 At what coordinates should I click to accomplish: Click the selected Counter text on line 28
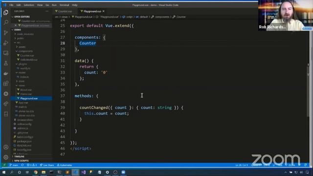tap(88, 43)
